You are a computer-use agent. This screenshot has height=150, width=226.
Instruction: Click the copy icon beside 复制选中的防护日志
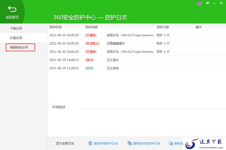[130, 143]
